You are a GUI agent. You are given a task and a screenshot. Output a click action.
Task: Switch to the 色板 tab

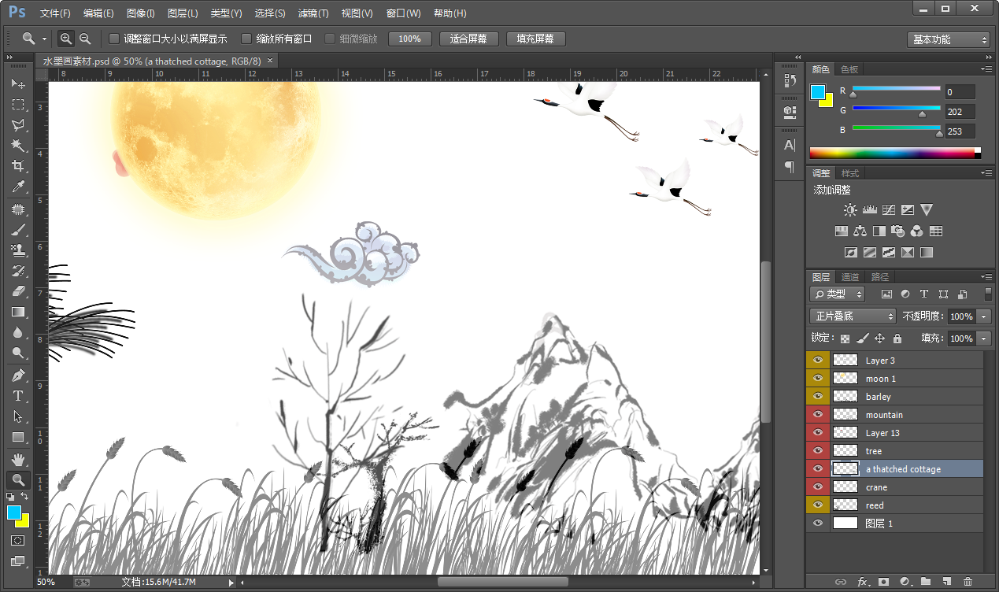click(x=849, y=69)
